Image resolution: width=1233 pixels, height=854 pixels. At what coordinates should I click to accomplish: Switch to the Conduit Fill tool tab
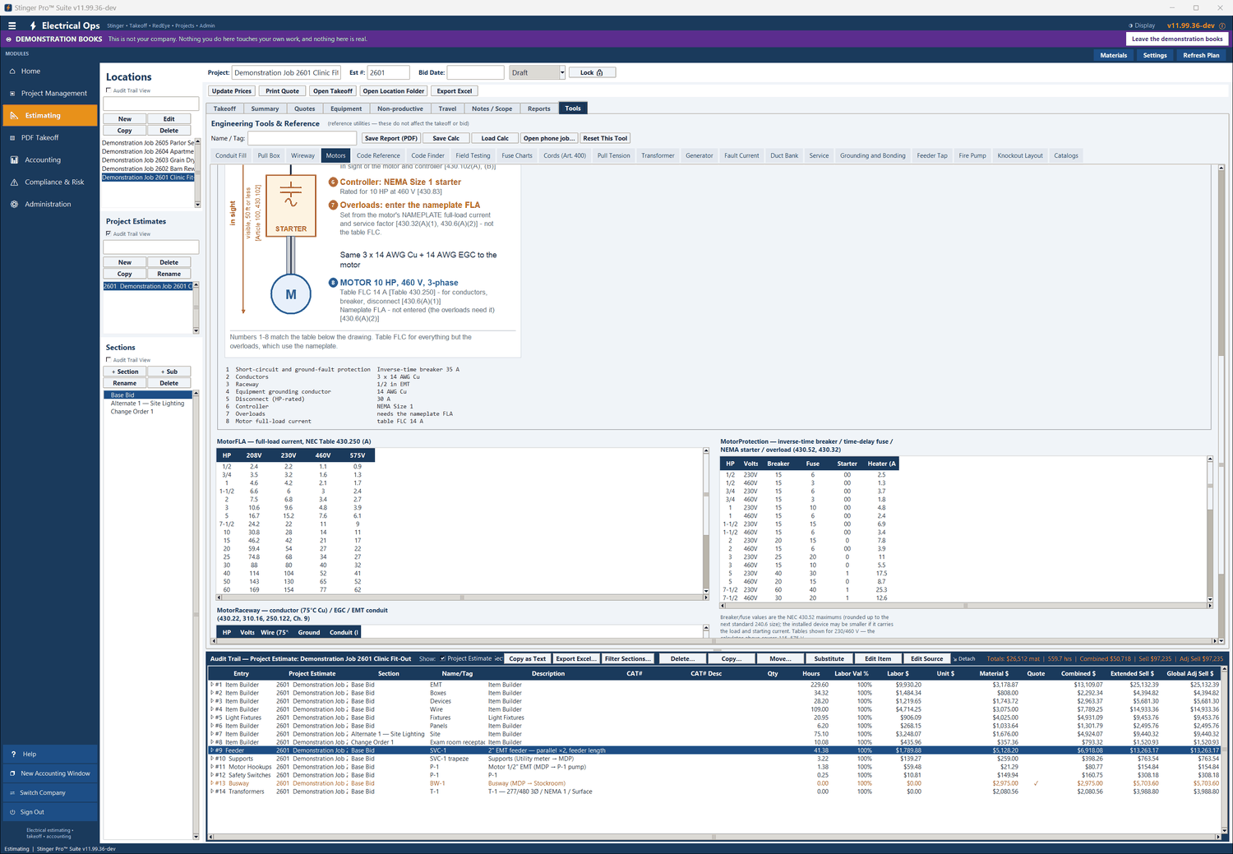coord(231,155)
